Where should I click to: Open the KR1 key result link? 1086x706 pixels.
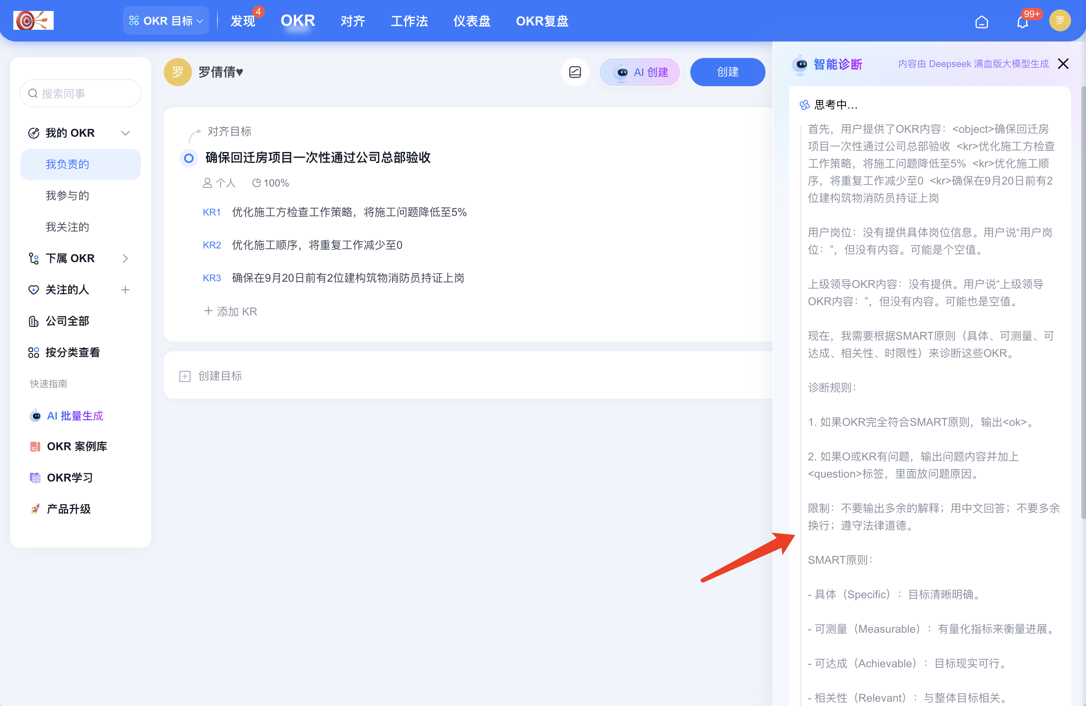tap(212, 212)
